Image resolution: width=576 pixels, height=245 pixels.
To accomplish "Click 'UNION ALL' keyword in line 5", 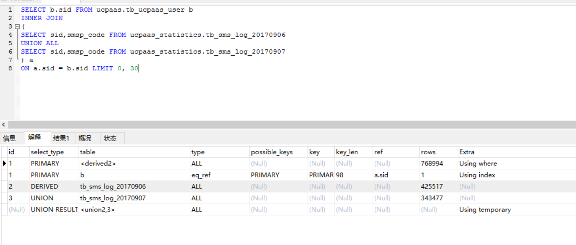I will tap(40, 43).
